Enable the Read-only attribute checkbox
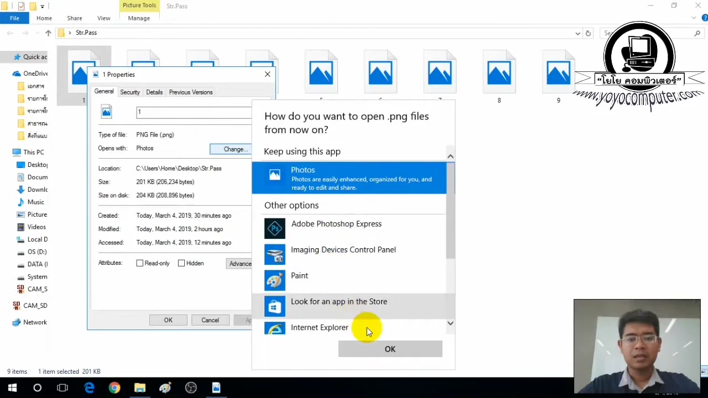The image size is (708, 398). [x=139, y=263]
